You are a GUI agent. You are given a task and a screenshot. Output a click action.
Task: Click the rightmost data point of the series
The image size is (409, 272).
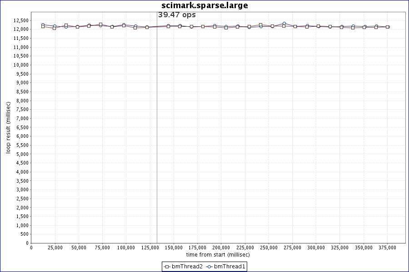pos(388,27)
